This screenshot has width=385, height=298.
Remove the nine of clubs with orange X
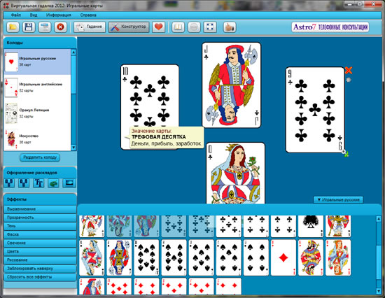click(349, 71)
